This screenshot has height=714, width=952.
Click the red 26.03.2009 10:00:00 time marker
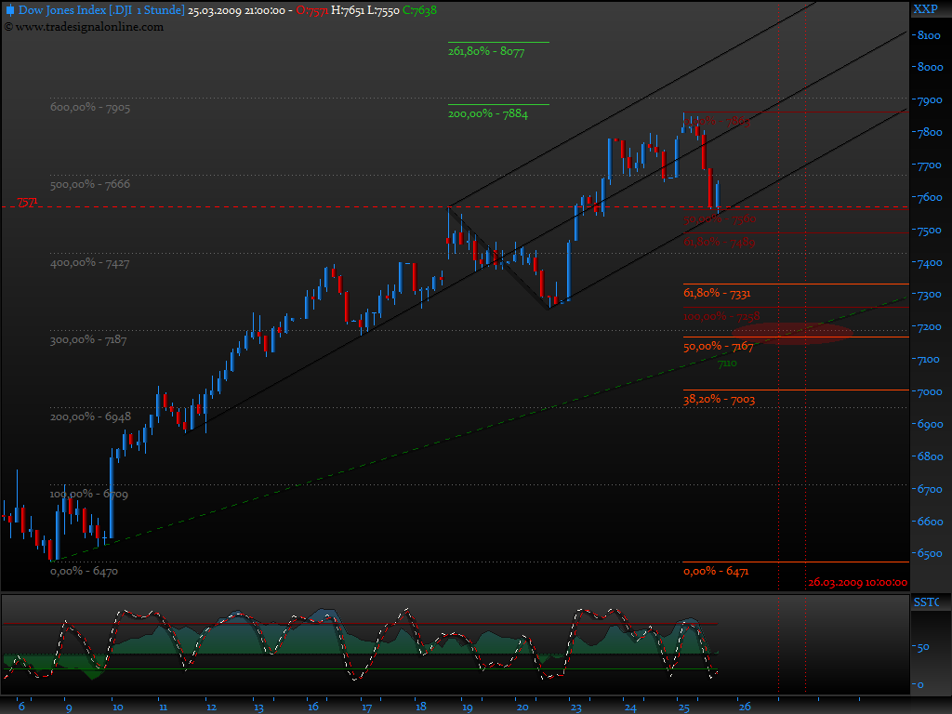point(858,583)
